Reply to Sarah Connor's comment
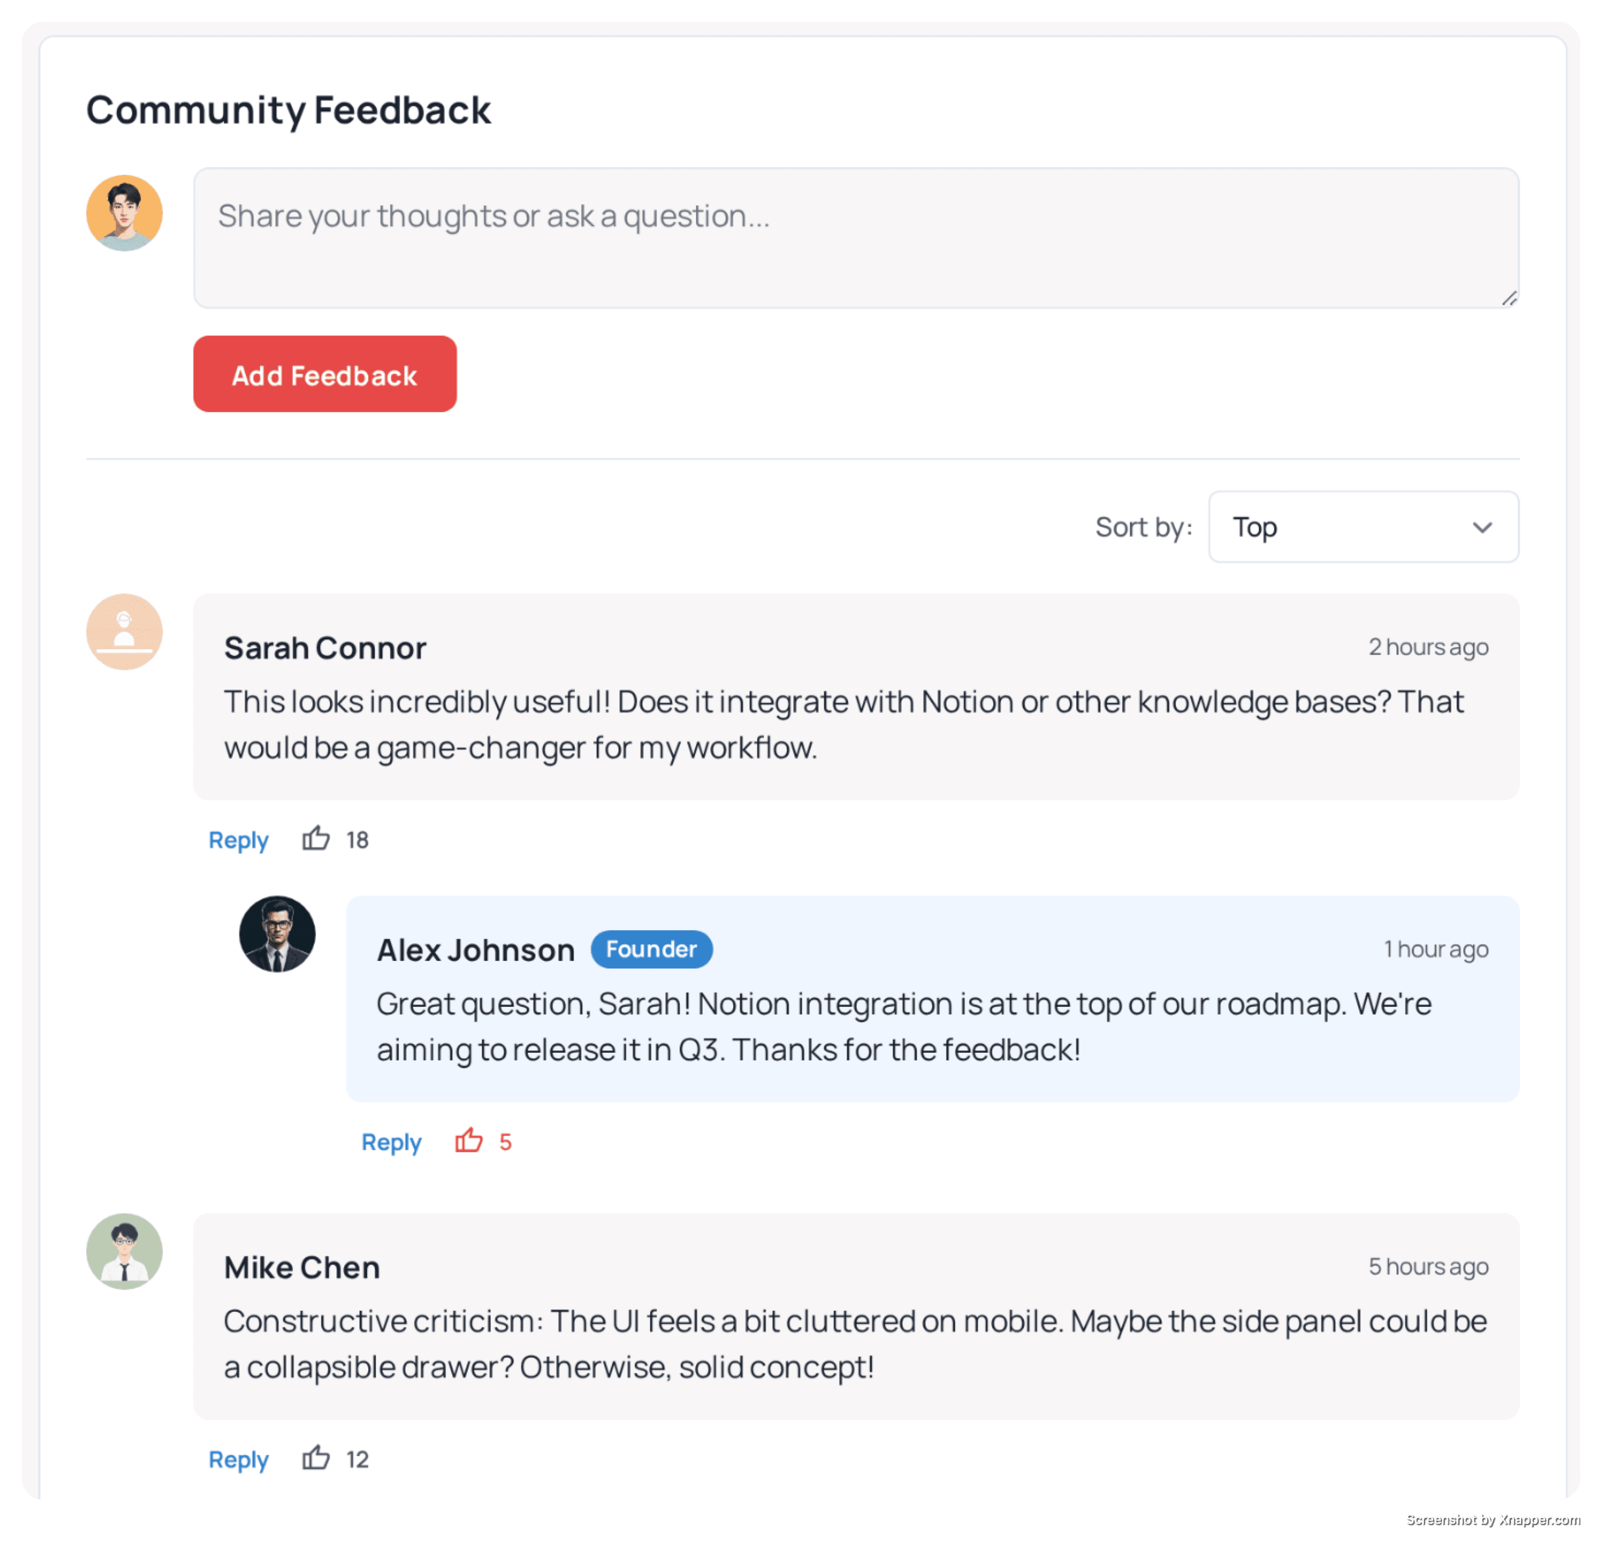This screenshot has width=1602, height=1549. click(238, 839)
